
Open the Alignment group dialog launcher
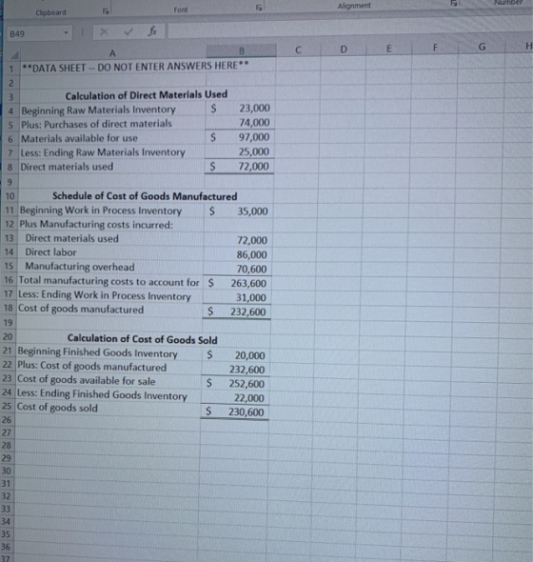click(453, 3)
